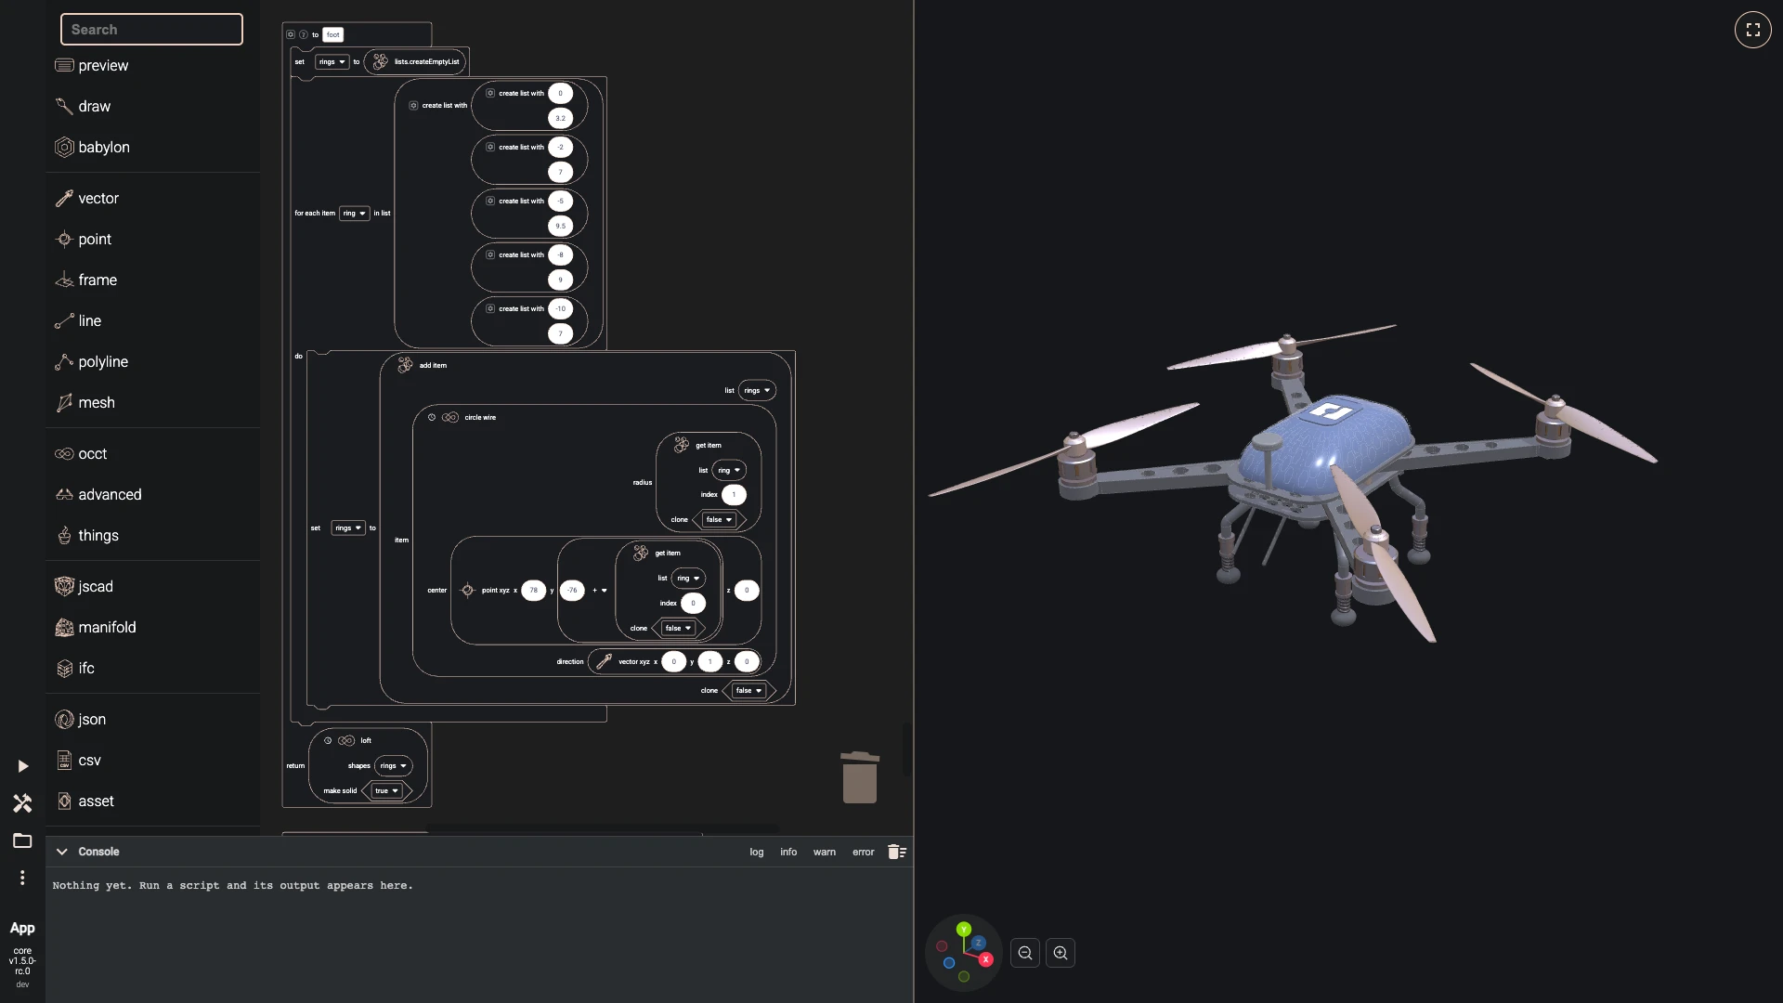Click the function block settings gear icon
Viewport: 1783px width, 1003px height.
point(291,35)
